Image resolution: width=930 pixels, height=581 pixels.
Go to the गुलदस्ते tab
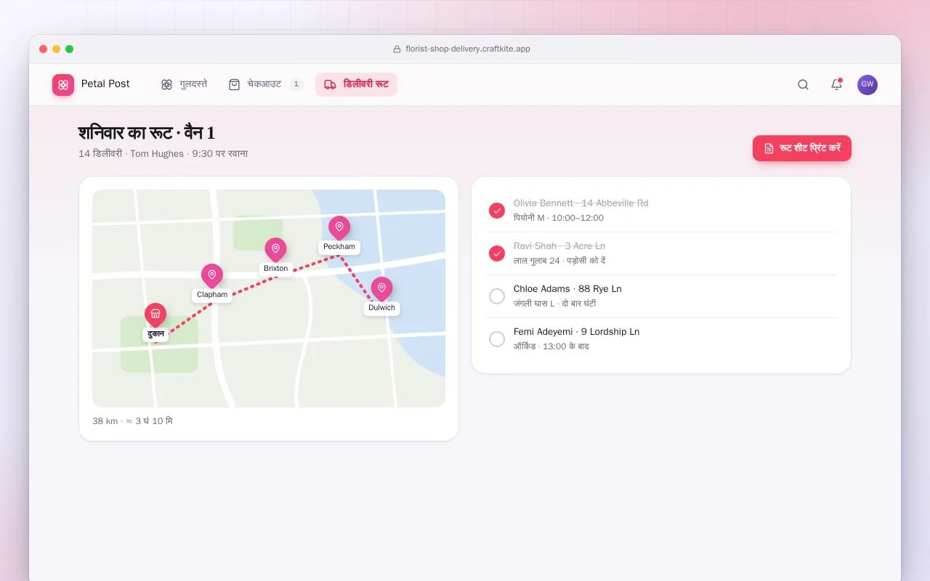184,84
